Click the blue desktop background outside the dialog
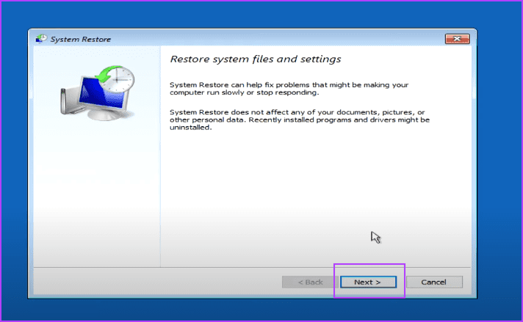The width and height of the screenshot is (523, 322). click(499, 161)
